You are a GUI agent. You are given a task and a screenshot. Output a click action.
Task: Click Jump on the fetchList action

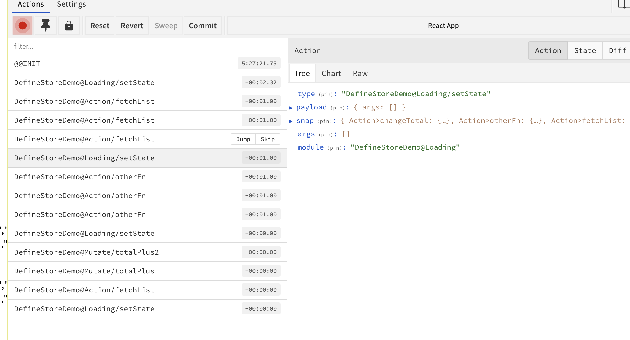tap(243, 139)
